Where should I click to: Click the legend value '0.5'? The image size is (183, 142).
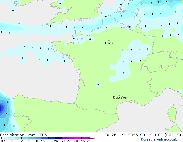pos(10,141)
